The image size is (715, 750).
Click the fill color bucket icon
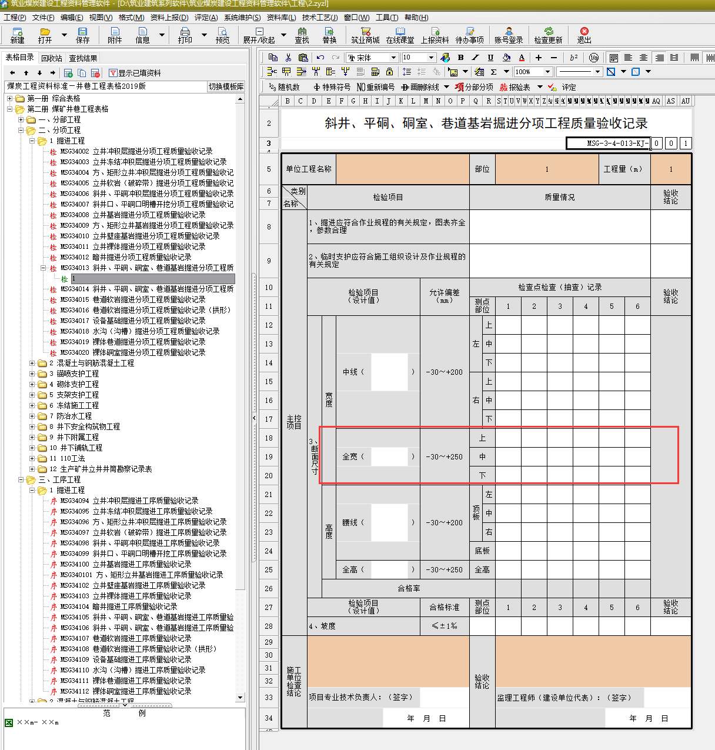506,57
